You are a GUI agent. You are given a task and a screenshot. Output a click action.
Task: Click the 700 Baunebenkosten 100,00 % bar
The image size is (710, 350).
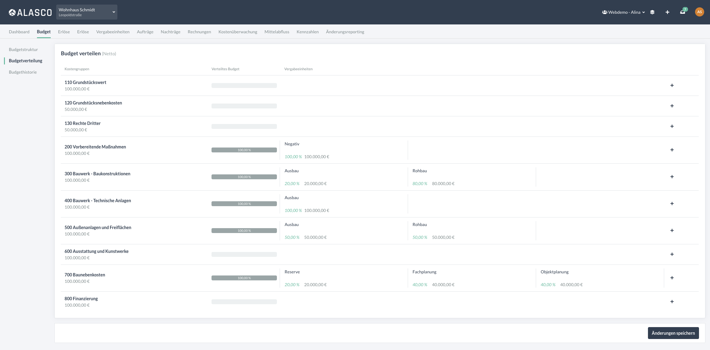pos(244,278)
